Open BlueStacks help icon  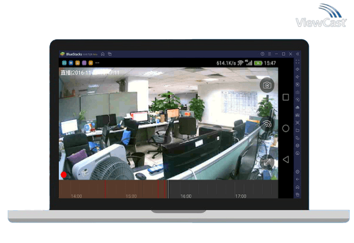(262, 54)
